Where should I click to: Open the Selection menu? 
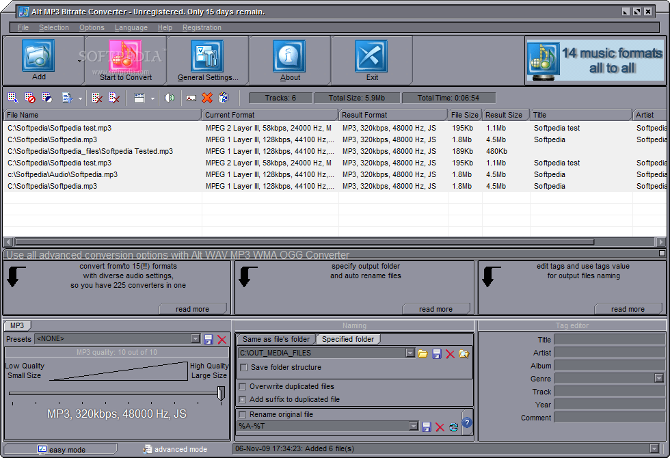[54, 27]
